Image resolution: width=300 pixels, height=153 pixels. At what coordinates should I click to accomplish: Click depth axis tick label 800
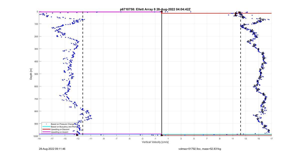coord(36,111)
